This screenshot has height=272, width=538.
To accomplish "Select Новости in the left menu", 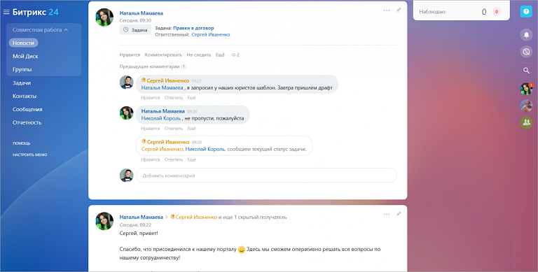I will (23, 43).
